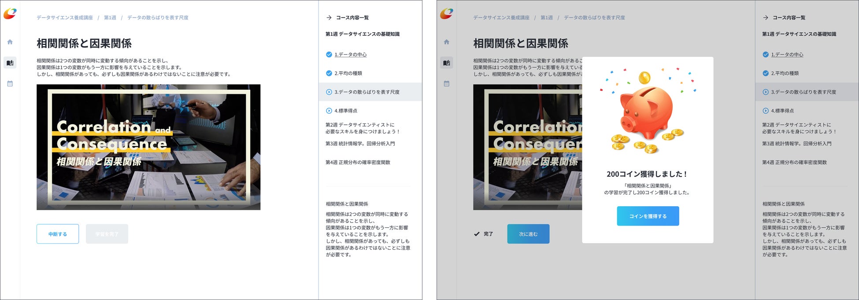The width and height of the screenshot is (859, 300).
Task: Open lesson 1.データの中心 in right screen
Action: coord(787,55)
